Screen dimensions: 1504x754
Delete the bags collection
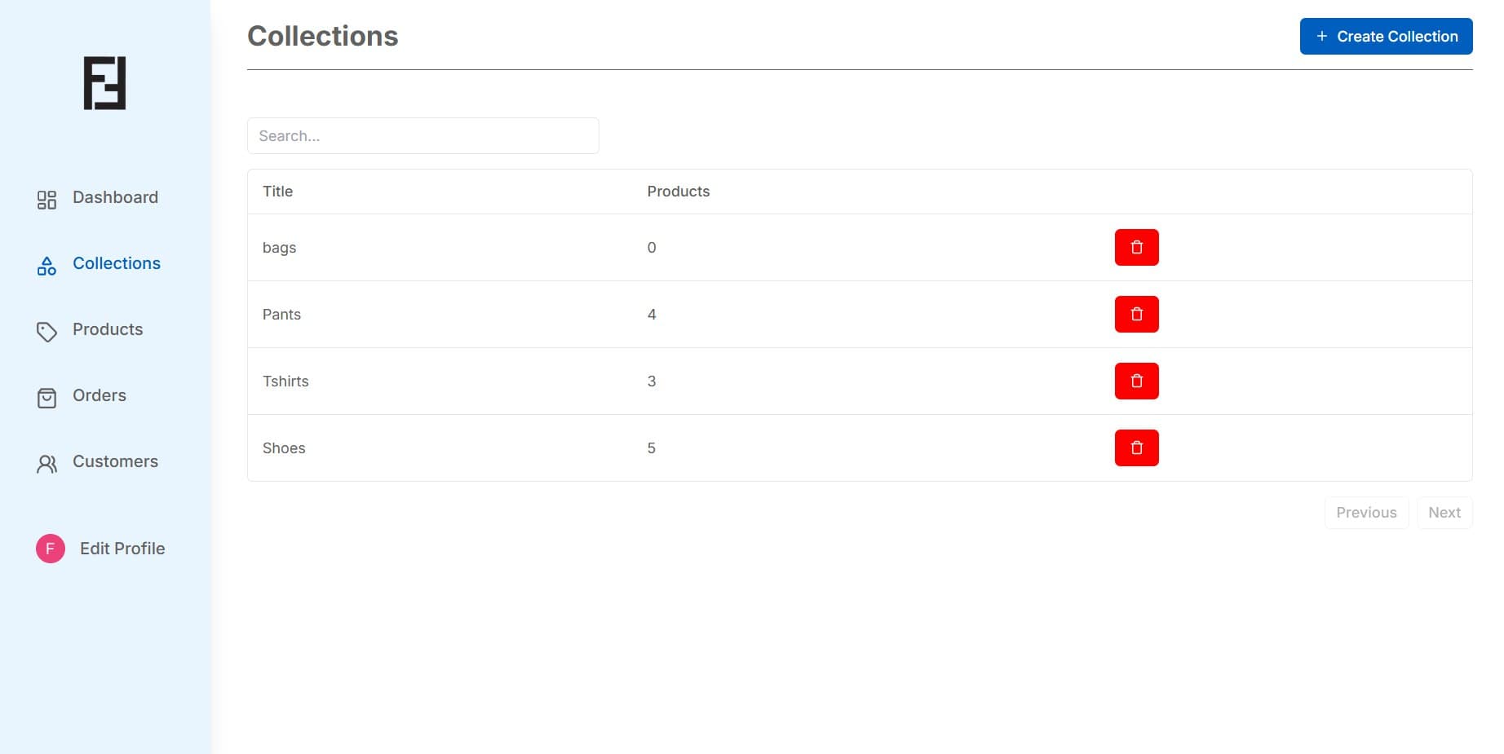(x=1136, y=247)
